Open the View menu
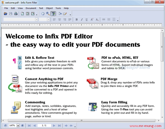Screen dimensions: 165x129 20,8
